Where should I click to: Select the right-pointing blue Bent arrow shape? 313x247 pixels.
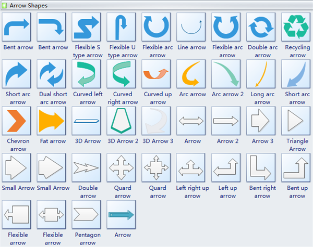[x=16, y=27]
